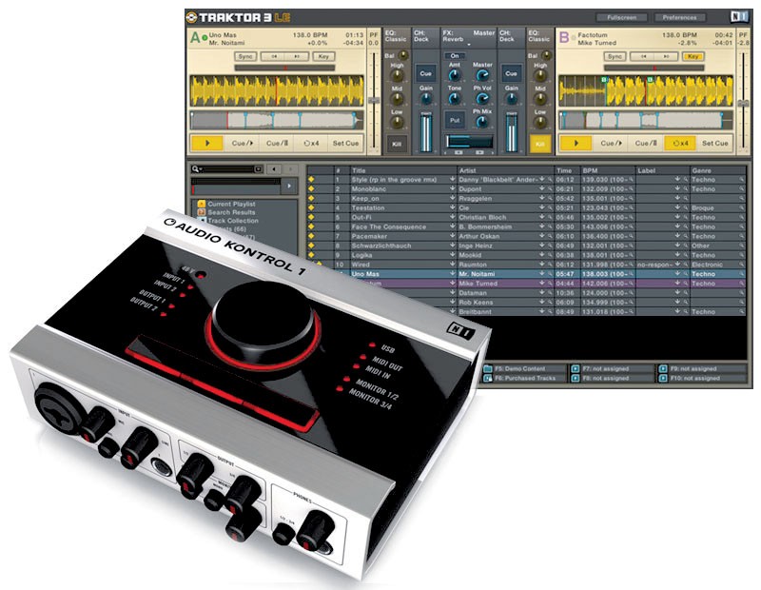
Task: Click the Search Results icon in the browser tree
Action: tap(202, 212)
